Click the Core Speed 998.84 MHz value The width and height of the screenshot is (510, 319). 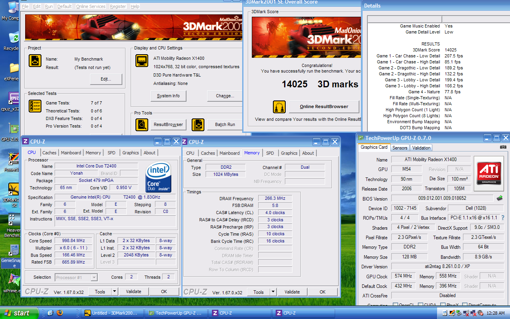(x=74, y=241)
